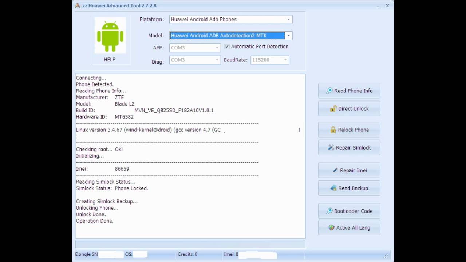This screenshot has height=262, width=466.
Task: Click the 'OS:' status bar entry
Action: tap(129, 254)
